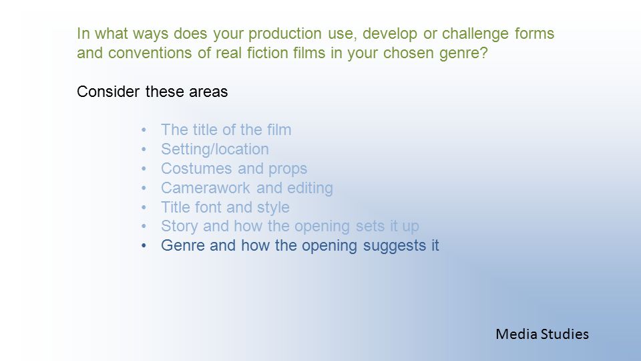This screenshot has width=641, height=361.
Task: Select 'Consider these areas' text
Action: click(x=152, y=92)
